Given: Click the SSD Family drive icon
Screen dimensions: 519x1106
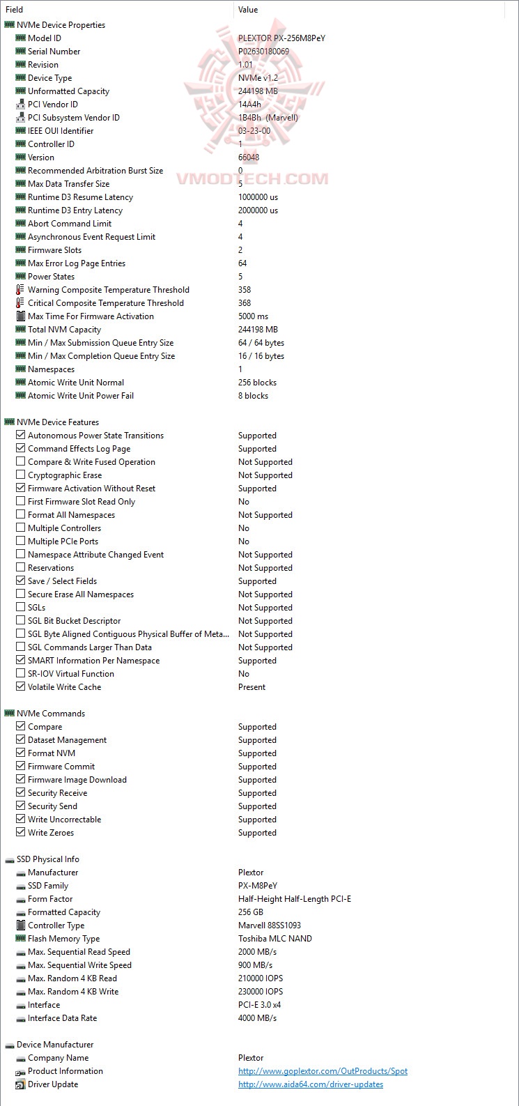Looking at the screenshot, I should click(21, 886).
